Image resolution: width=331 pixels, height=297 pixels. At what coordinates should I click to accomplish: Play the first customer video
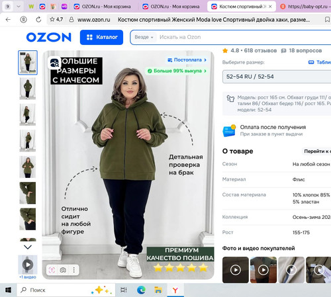236,270
